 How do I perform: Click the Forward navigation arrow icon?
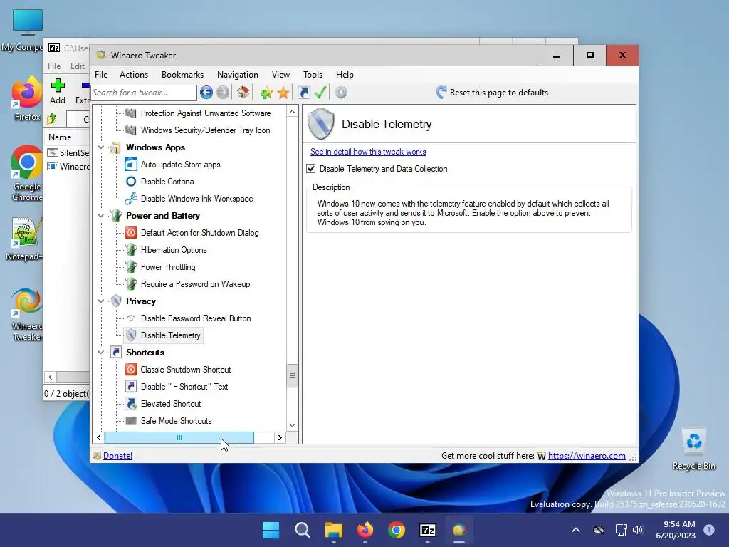pos(223,93)
